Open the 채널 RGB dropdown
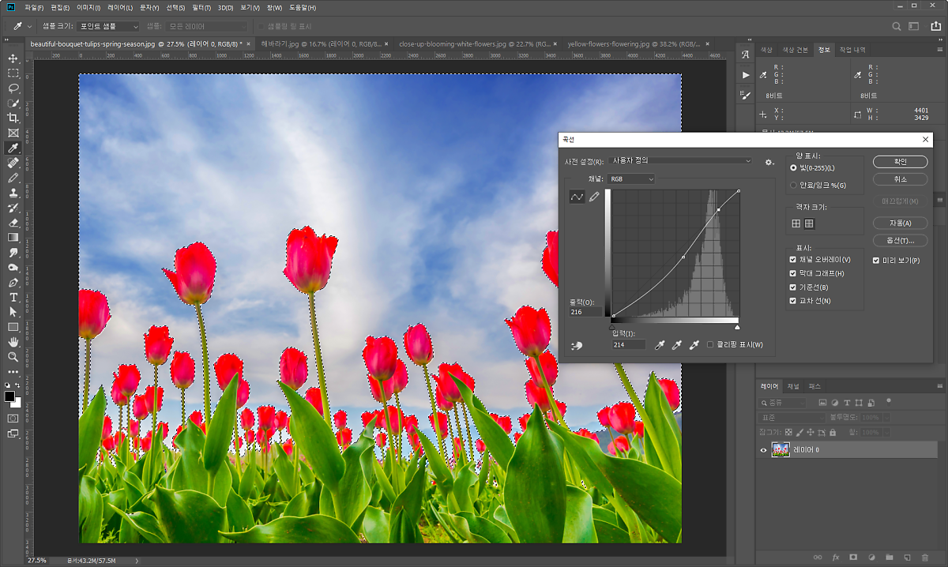 (633, 179)
